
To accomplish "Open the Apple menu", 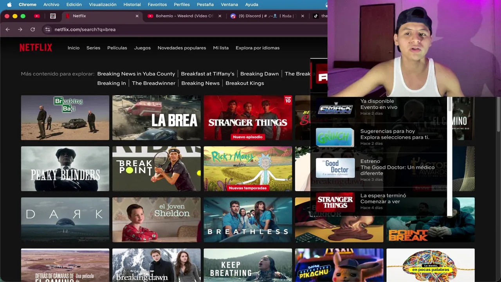I will coord(9,5).
